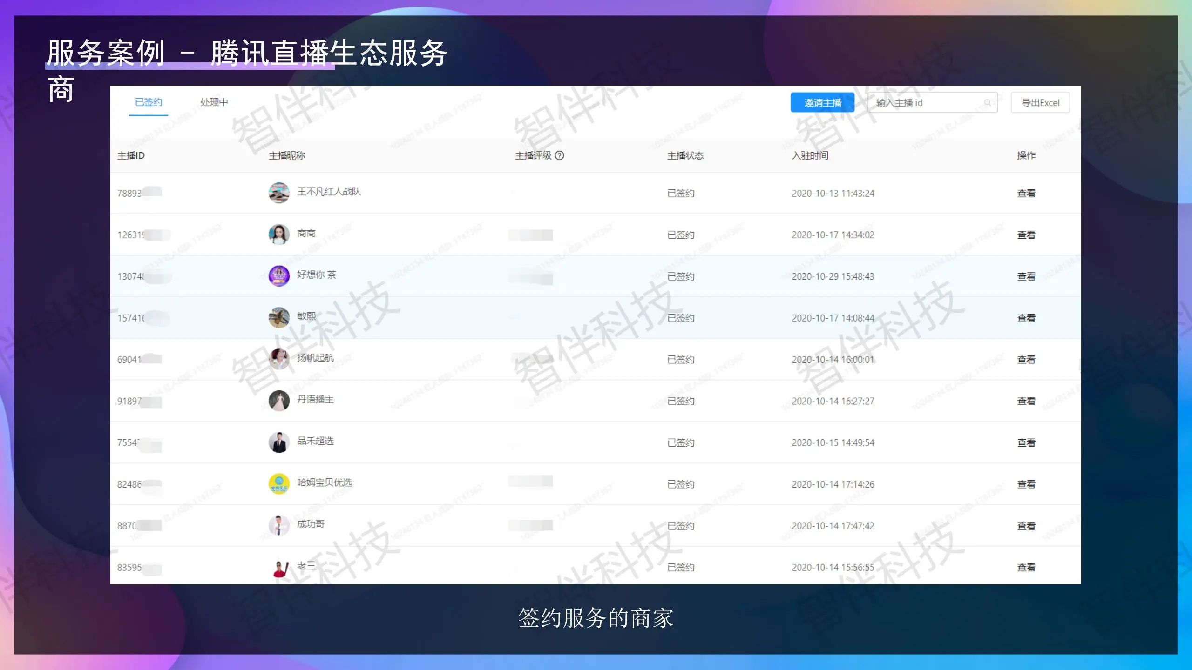This screenshot has width=1192, height=670.
Task: Click the yellow 哈姆宝贝优选 avatar
Action: (x=279, y=484)
